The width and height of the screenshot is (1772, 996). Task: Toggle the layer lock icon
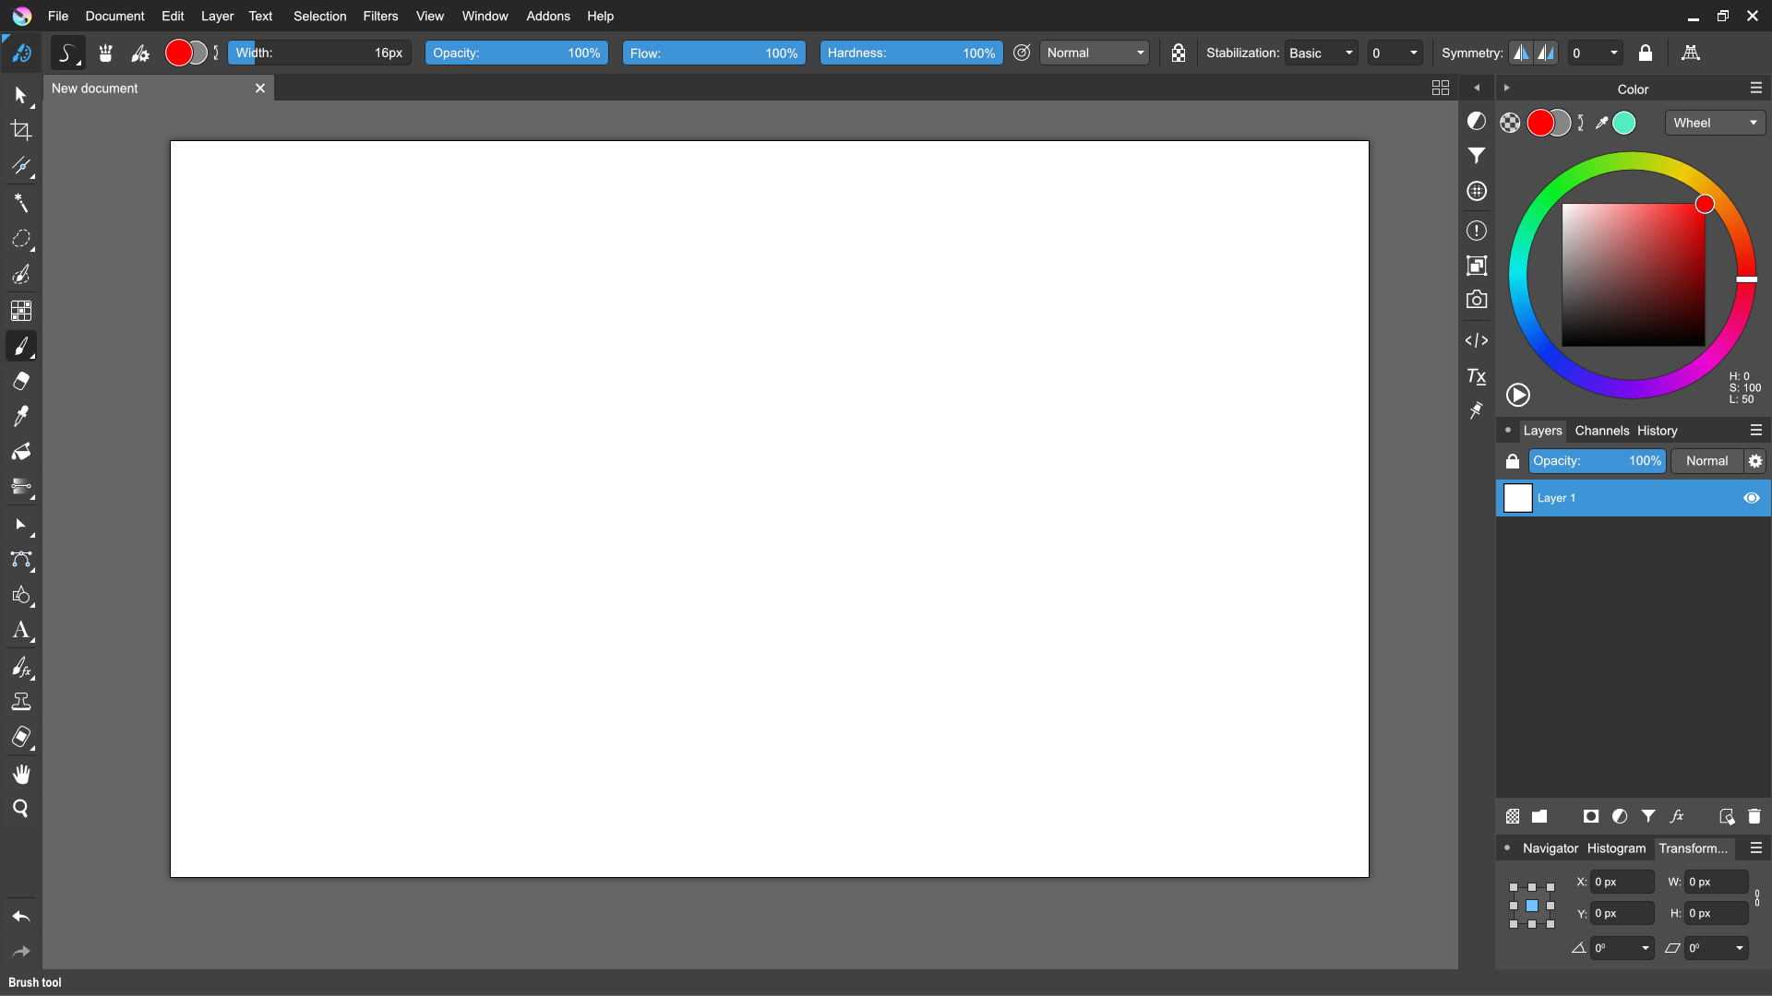click(x=1512, y=461)
